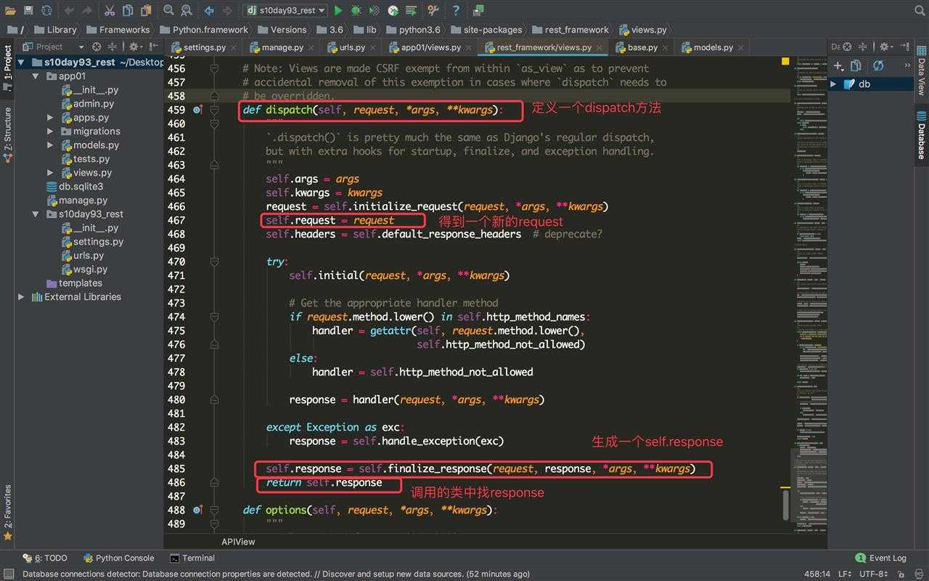This screenshot has height=581, width=929.
Task: Click the Copy icon in toolbar
Action: point(128,10)
